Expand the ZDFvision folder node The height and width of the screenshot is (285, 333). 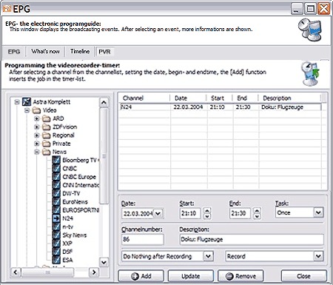pos(37,127)
